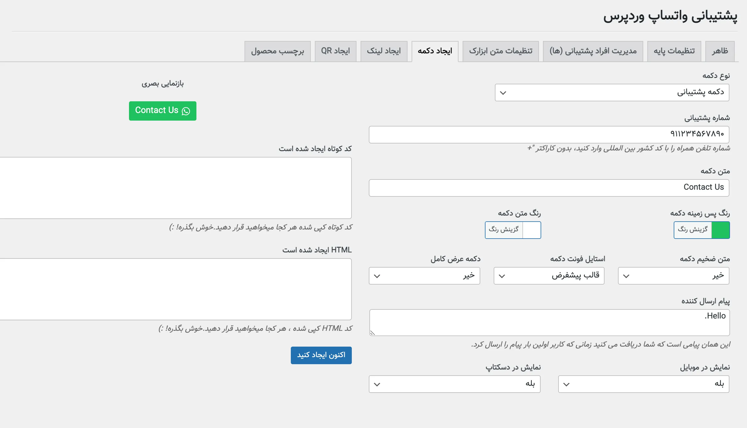Open the نمایش در موبایل dropdown
Screen dimensions: 747x428
[644, 384]
